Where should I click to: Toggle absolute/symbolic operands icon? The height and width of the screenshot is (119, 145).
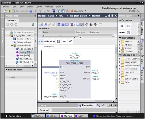pyautogui.click(x=67, y=24)
